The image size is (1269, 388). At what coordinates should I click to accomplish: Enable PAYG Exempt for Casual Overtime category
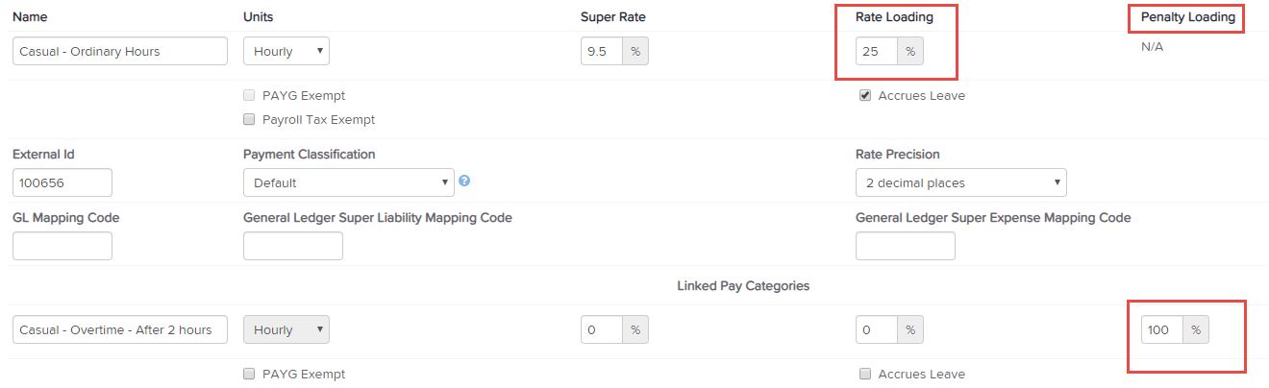(x=250, y=374)
